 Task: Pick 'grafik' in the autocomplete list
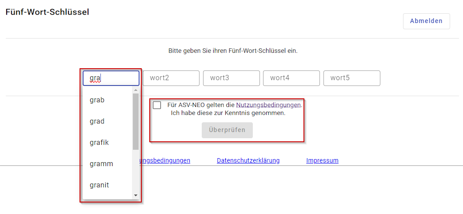point(108,143)
